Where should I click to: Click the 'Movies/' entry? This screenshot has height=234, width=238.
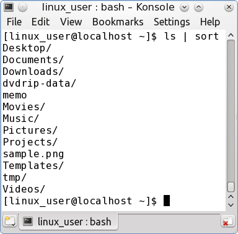pyautogui.click(x=24, y=107)
